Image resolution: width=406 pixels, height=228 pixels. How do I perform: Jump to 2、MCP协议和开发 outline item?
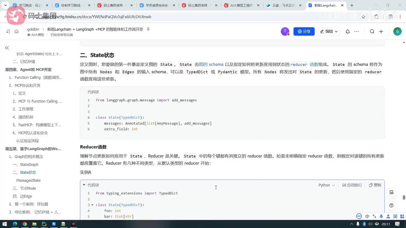click(25, 85)
